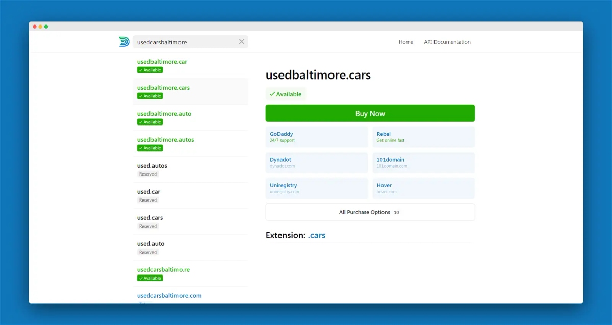Screen dimensions: 612x325
Task: Open the .cars extension link
Action: pyautogui.click(x=317, y=235)
